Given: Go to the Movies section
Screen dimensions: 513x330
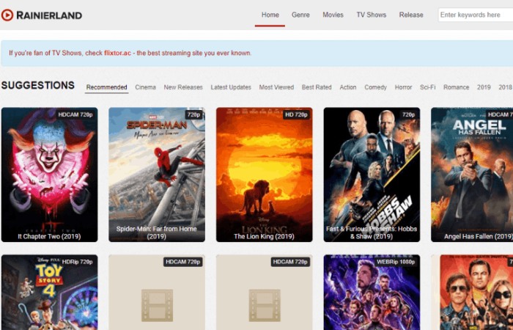Looking at the screenshot, I should tap(333, 15).
